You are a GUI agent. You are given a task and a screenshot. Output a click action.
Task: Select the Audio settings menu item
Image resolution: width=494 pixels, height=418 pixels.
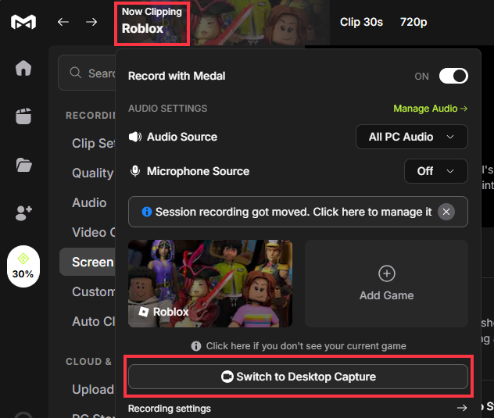(89, 202)
